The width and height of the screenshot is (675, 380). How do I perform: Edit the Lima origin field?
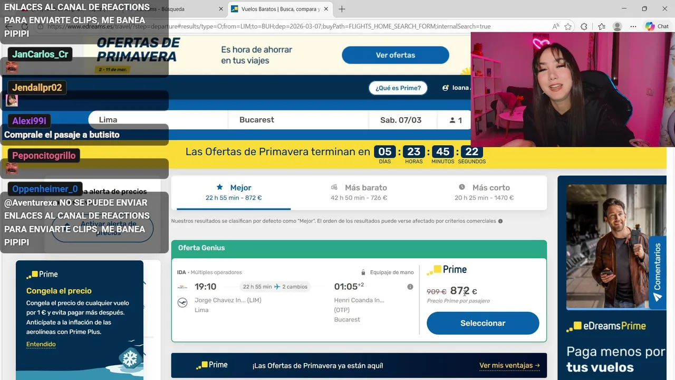(158, 120)
